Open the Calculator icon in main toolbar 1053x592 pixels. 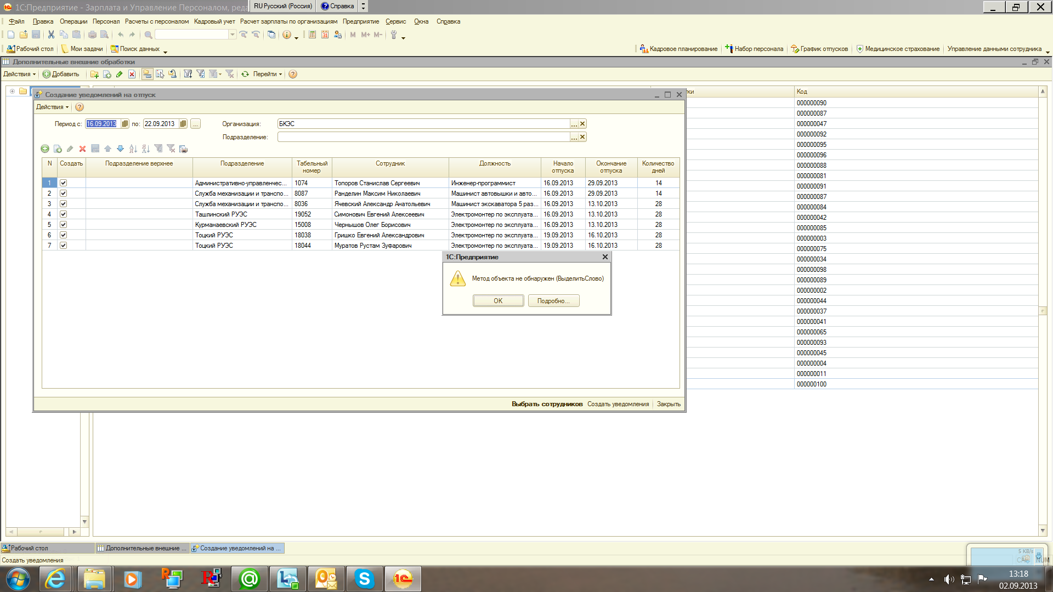[312, 35]
